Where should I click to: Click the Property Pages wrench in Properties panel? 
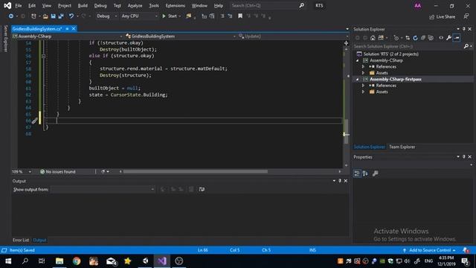375,173
